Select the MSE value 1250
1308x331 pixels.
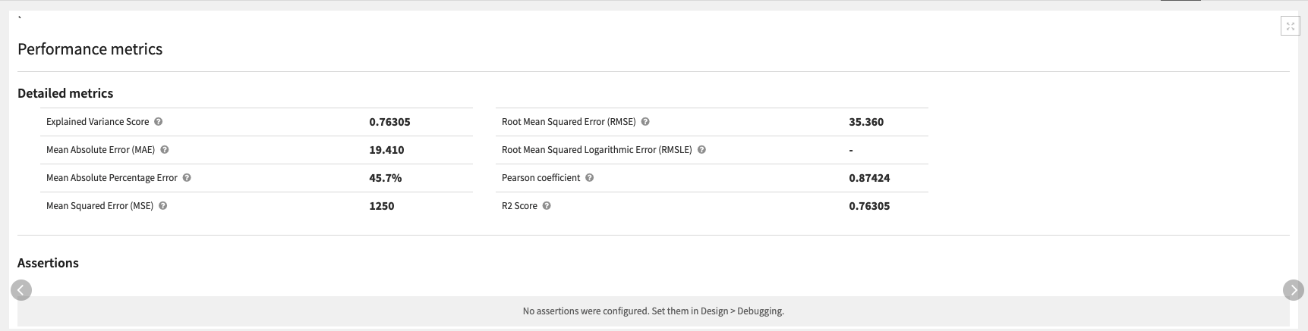(382, 206)
